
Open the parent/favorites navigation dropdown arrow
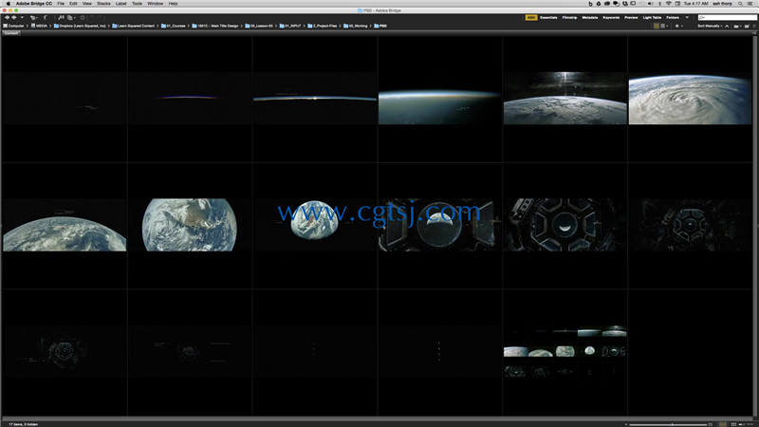[x=22, y=17]
